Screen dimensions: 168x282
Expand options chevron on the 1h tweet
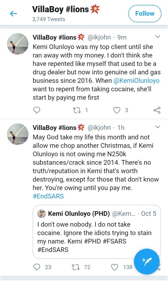coord(158,127)
